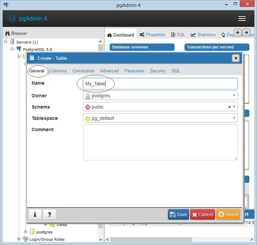This screenshot has height=245, width=257.
Task: Open the Statistics tab
Action: click(203, 35)
